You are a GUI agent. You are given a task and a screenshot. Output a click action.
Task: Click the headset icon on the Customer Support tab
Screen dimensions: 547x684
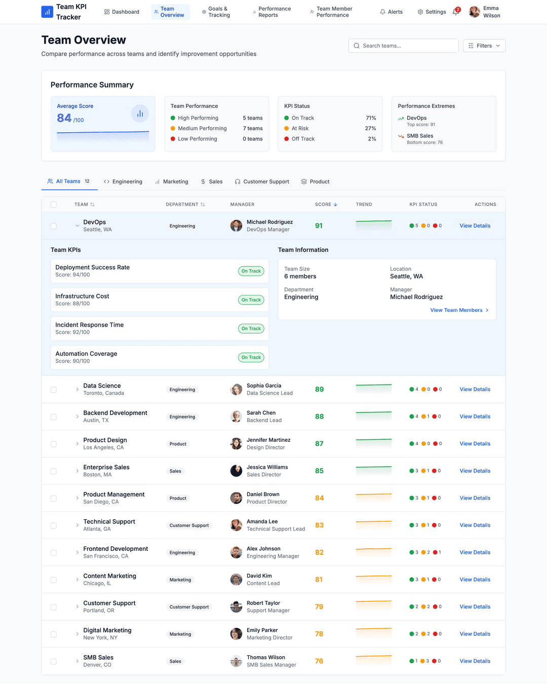(236, 181)
